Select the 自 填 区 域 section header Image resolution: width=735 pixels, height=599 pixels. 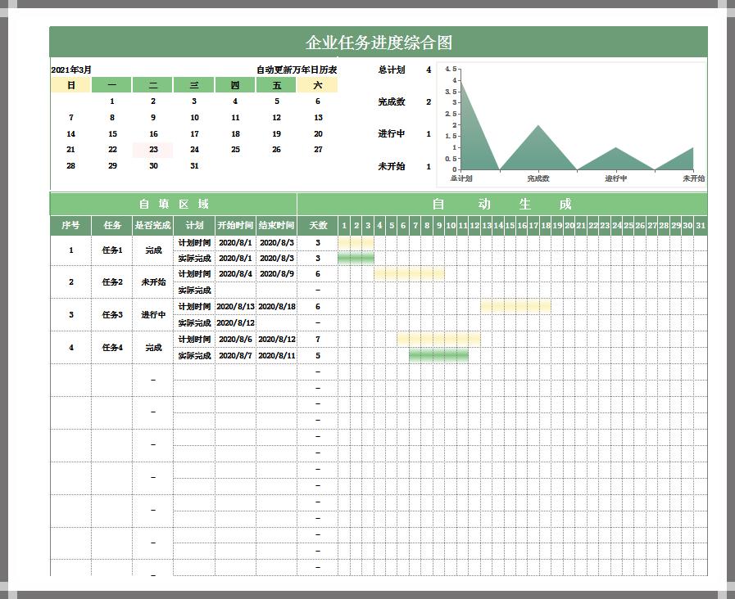[x=174, y=204]
